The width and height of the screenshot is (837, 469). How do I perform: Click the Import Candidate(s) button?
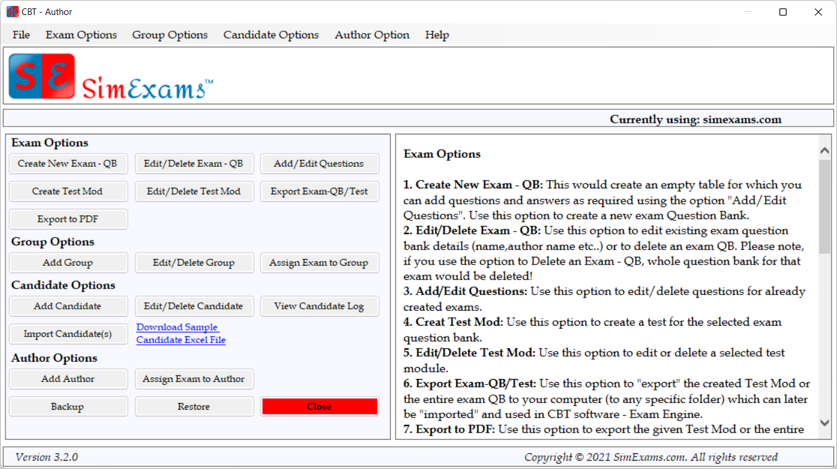(68, 334)
